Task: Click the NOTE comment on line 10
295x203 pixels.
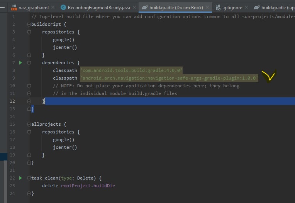Action: pos(146,86)
